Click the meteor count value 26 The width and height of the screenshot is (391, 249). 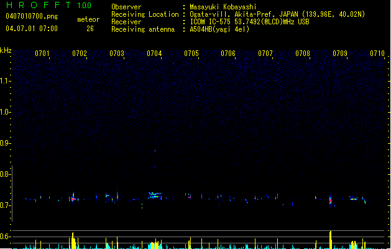point(90,29)
